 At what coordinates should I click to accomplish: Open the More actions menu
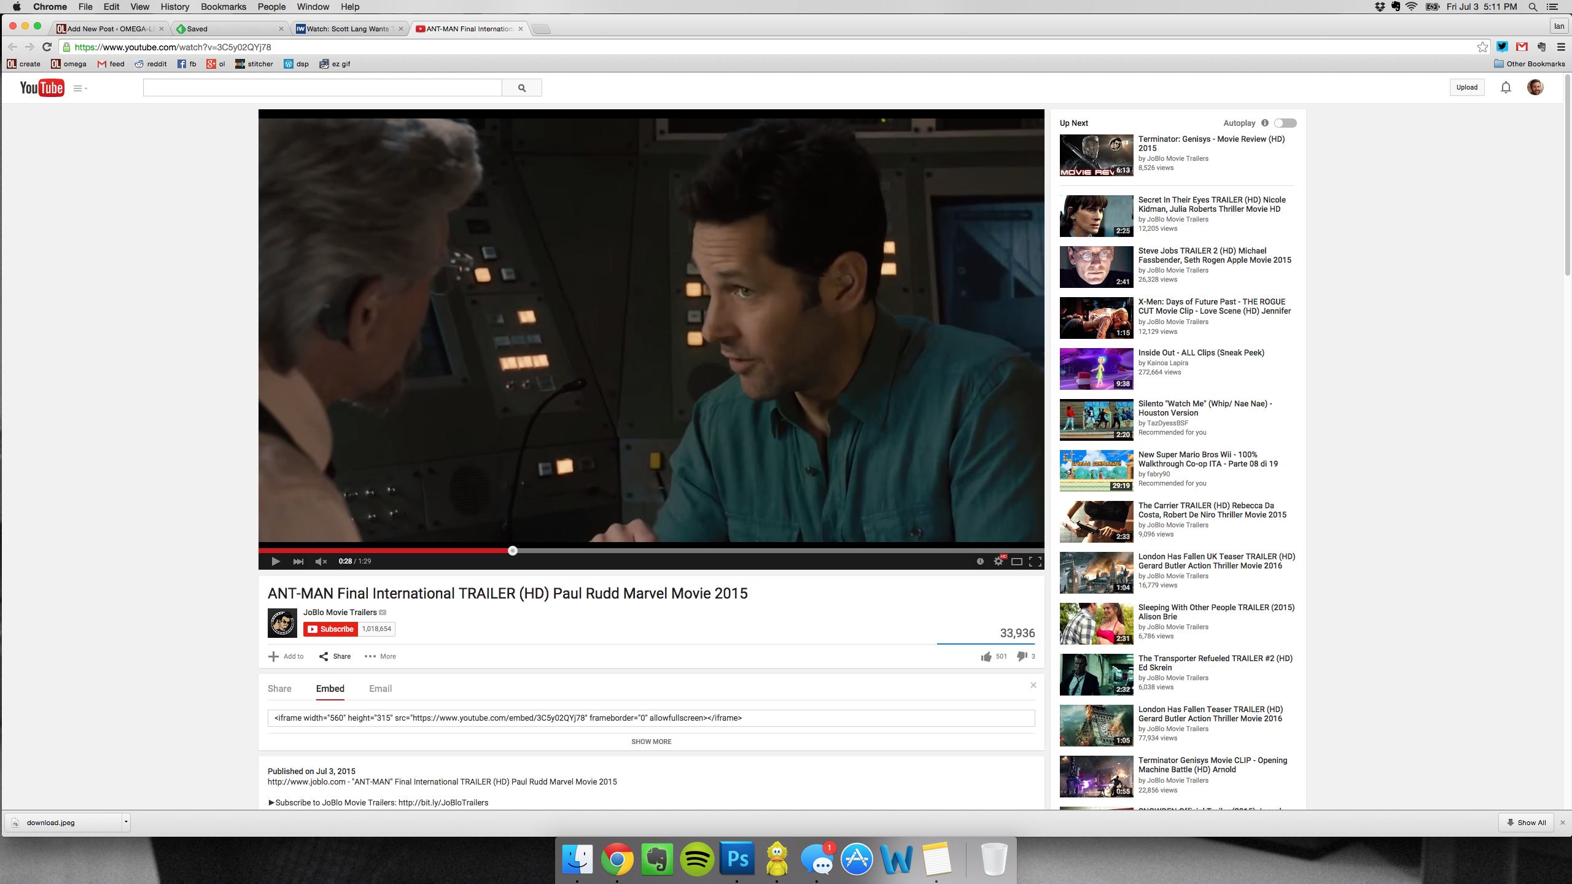(380, 656)
